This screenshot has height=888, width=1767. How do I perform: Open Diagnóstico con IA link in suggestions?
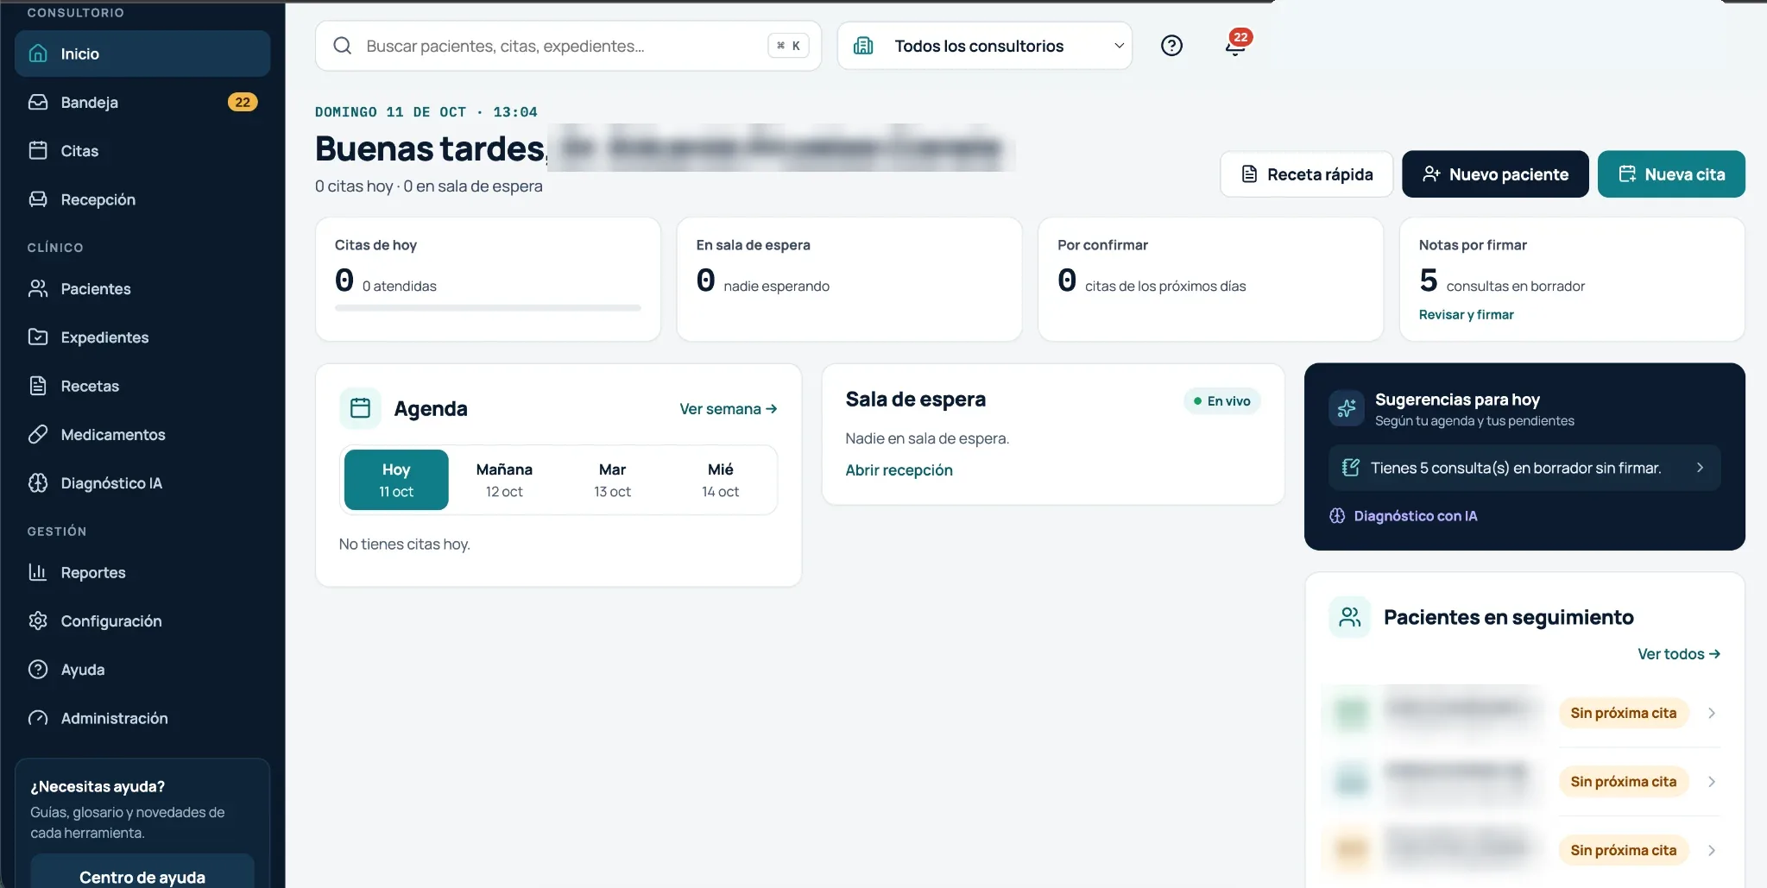click(1404, 516)
